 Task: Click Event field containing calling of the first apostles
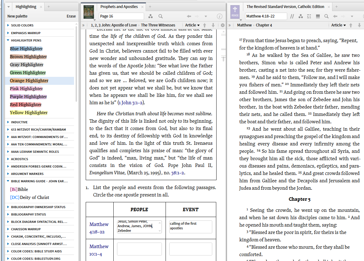190,227
